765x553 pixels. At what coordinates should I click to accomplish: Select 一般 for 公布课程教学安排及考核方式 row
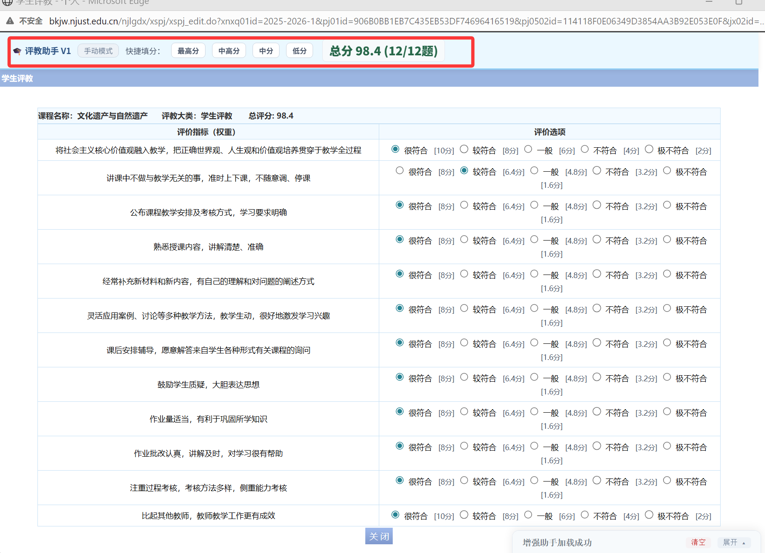click(x=534, y=205)
